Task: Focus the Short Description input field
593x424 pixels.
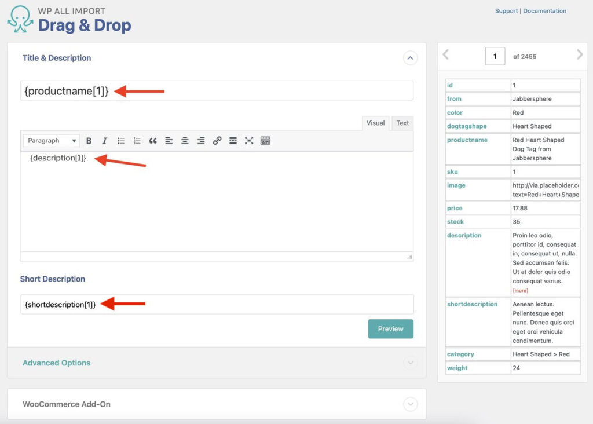Action: click(x=217, y=304)
